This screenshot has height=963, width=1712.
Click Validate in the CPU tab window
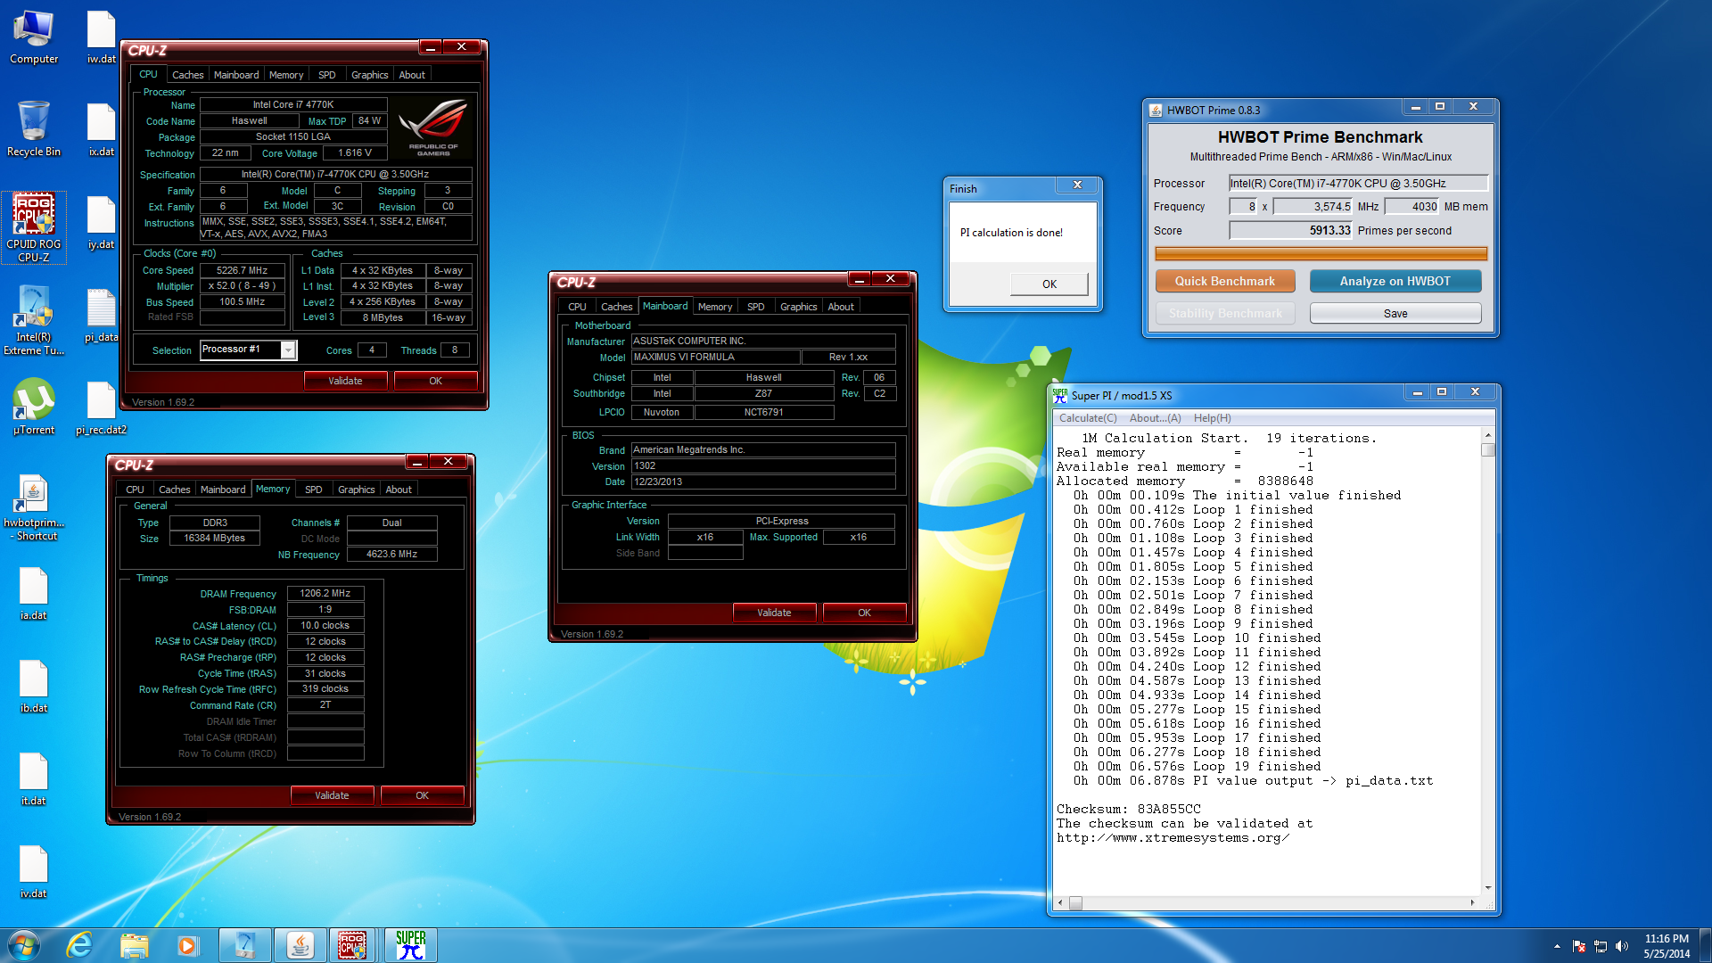(x=345, y=381)
